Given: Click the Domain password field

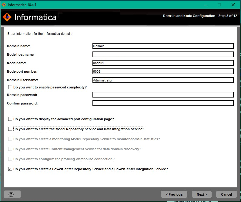Looking at the screenshot, I should pyautogui.click(x=163, y=95).
